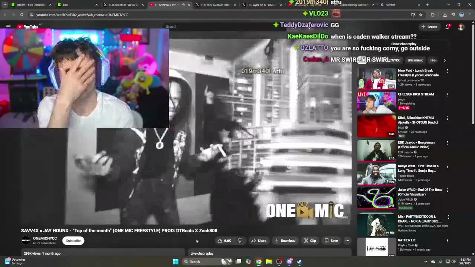Open the EBK Jaaybo Boogieman thumbnail

(x=377, y=151)
